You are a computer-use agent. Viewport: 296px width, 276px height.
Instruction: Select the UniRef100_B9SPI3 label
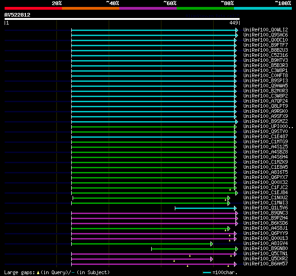(x=265, y=81)
